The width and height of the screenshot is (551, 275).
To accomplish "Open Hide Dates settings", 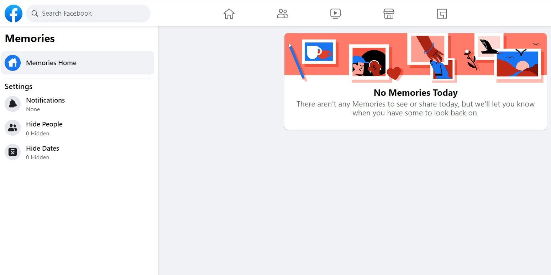I will [x=42, y=148].
